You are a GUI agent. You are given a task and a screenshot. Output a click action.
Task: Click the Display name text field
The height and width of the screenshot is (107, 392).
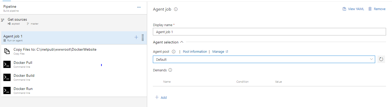tap(269, 32)
